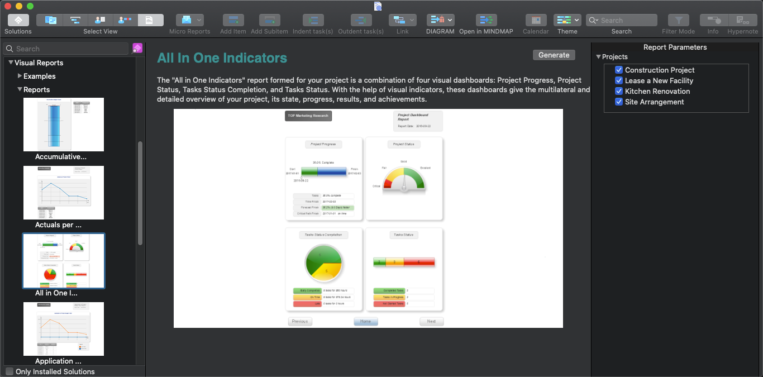Select the Actuals per report thumbnail
The width and height of the screenshot is (763, 377).
pos(63,193)
